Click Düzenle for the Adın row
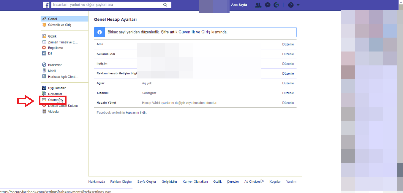 pyautogui.click(x=288, y=44)
